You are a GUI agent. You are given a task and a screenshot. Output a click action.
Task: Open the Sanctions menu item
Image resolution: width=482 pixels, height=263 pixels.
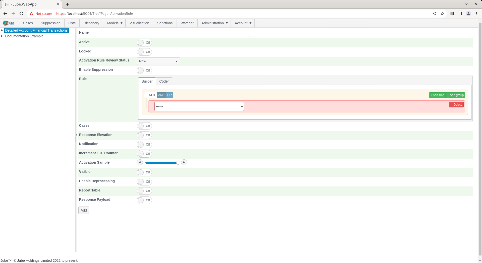165,23
